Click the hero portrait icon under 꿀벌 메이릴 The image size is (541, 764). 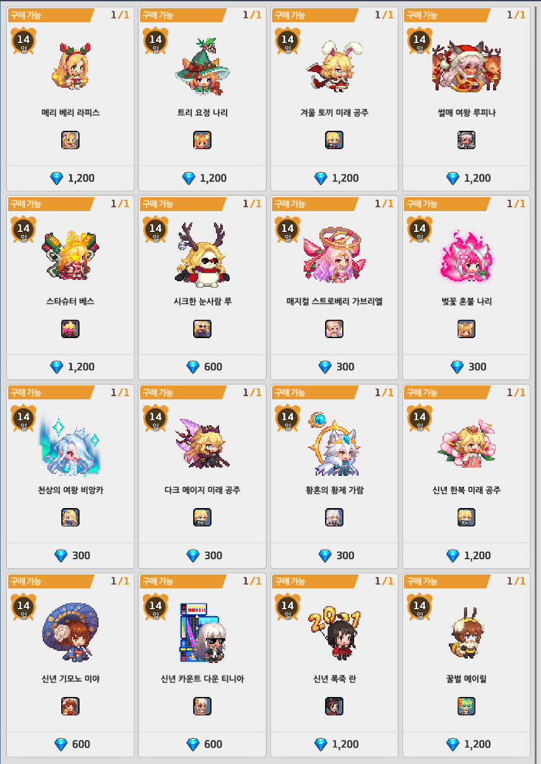click(x=467, y=706)
